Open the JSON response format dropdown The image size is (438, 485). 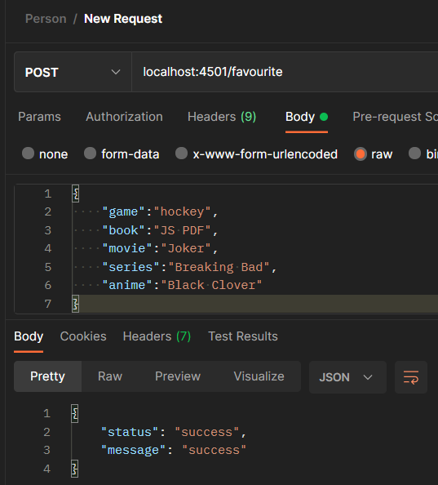tap(347, 377)
